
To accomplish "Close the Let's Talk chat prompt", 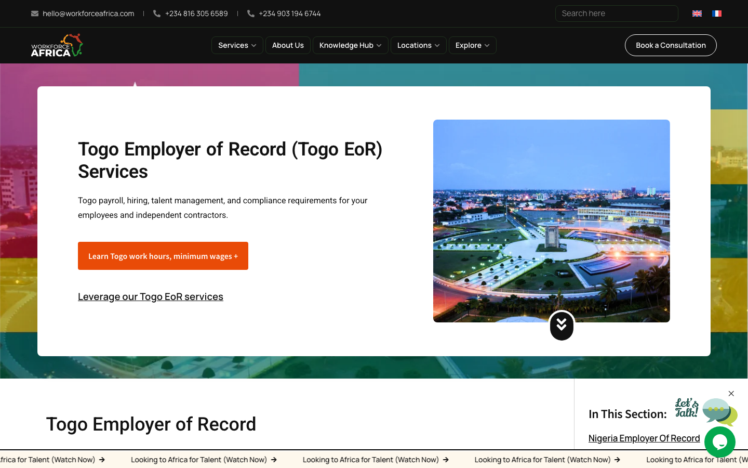I will coord(731,394).
